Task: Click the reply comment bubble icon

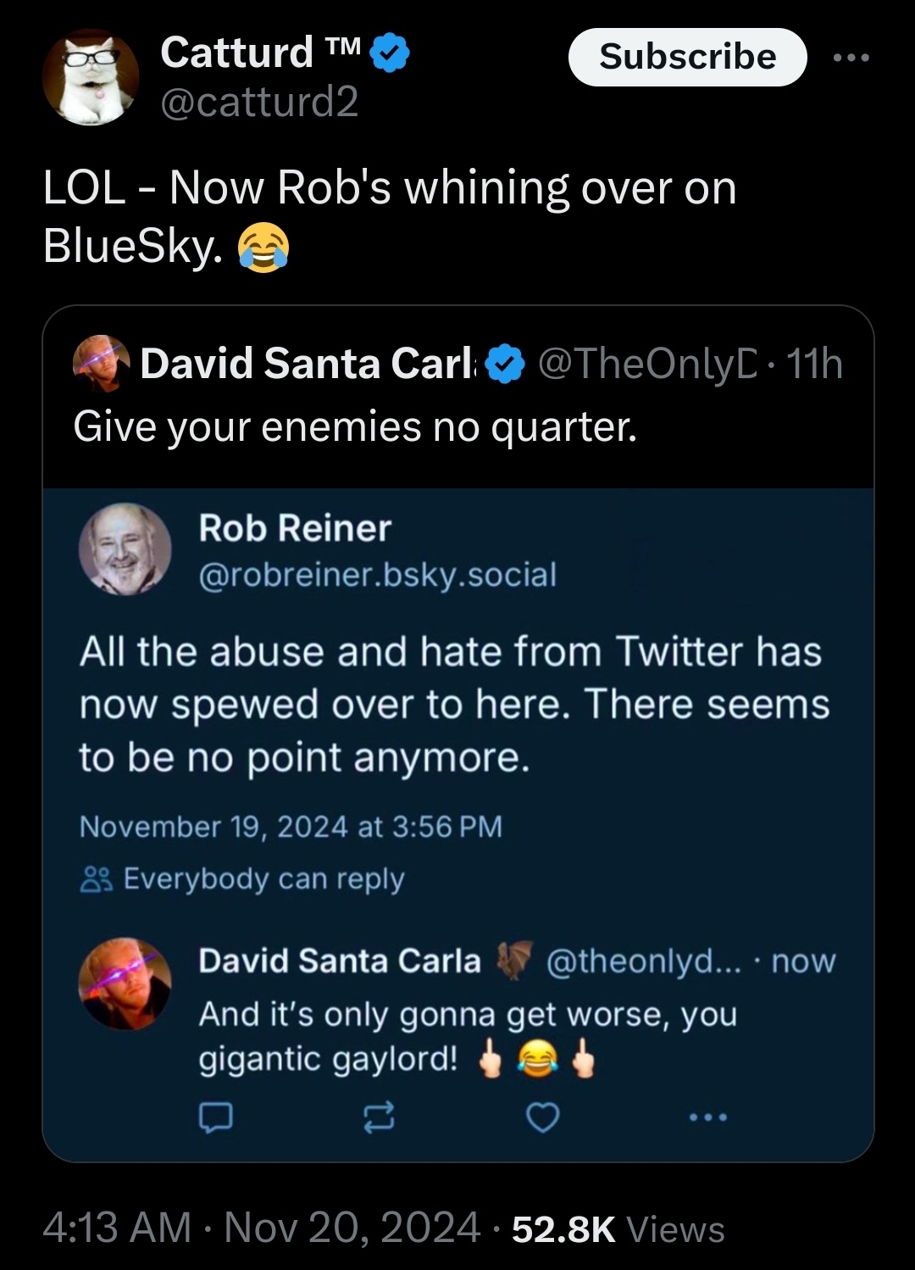Action: point(215,1118)
